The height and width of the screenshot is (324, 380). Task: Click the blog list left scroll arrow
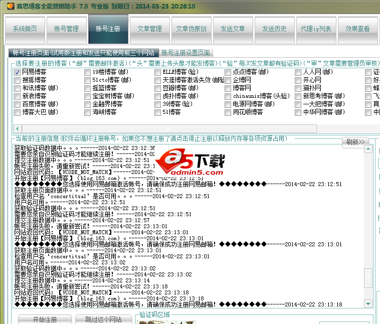18,128
